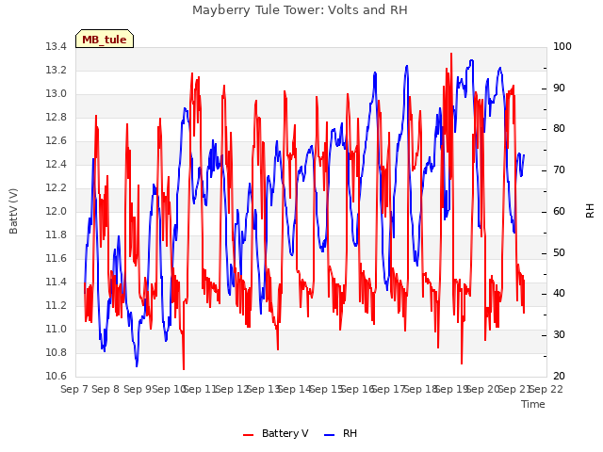This screenshot has height=452, width=603.
Task: Click the 'Sep 8' date label
Action: 106,390
